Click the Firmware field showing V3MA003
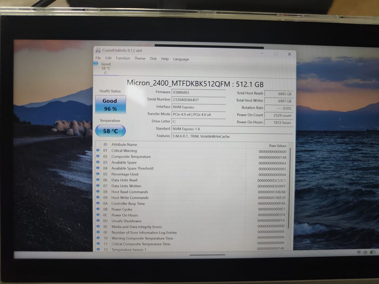Image resolution: width=379 pixels, height=284 pixels. point(199,92)
